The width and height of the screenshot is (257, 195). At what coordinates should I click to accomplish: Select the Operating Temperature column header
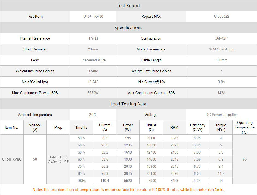[244, 127]
